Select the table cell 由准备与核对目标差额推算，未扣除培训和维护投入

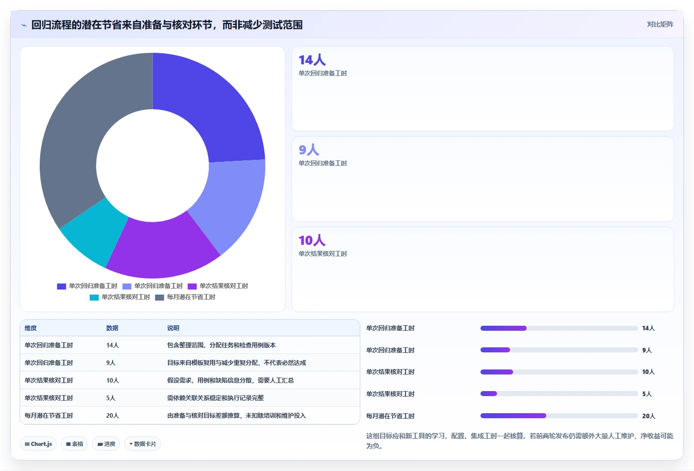[x=236, y=416]
